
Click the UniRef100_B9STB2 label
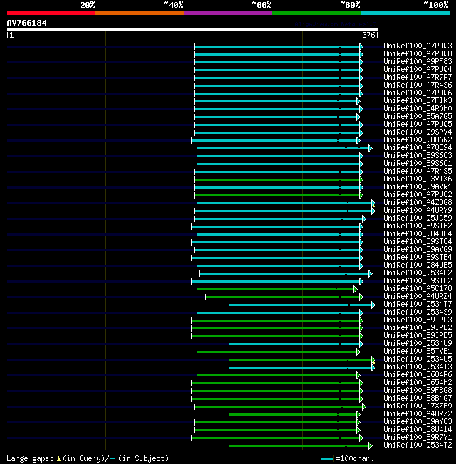(x=418, y=226)
